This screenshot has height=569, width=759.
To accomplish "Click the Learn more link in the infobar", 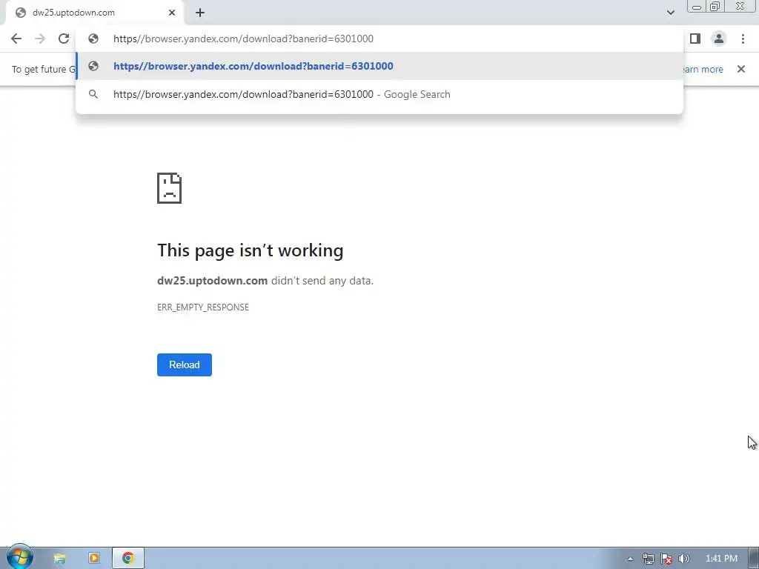I will pyautogui.click(x=703, y=69).
